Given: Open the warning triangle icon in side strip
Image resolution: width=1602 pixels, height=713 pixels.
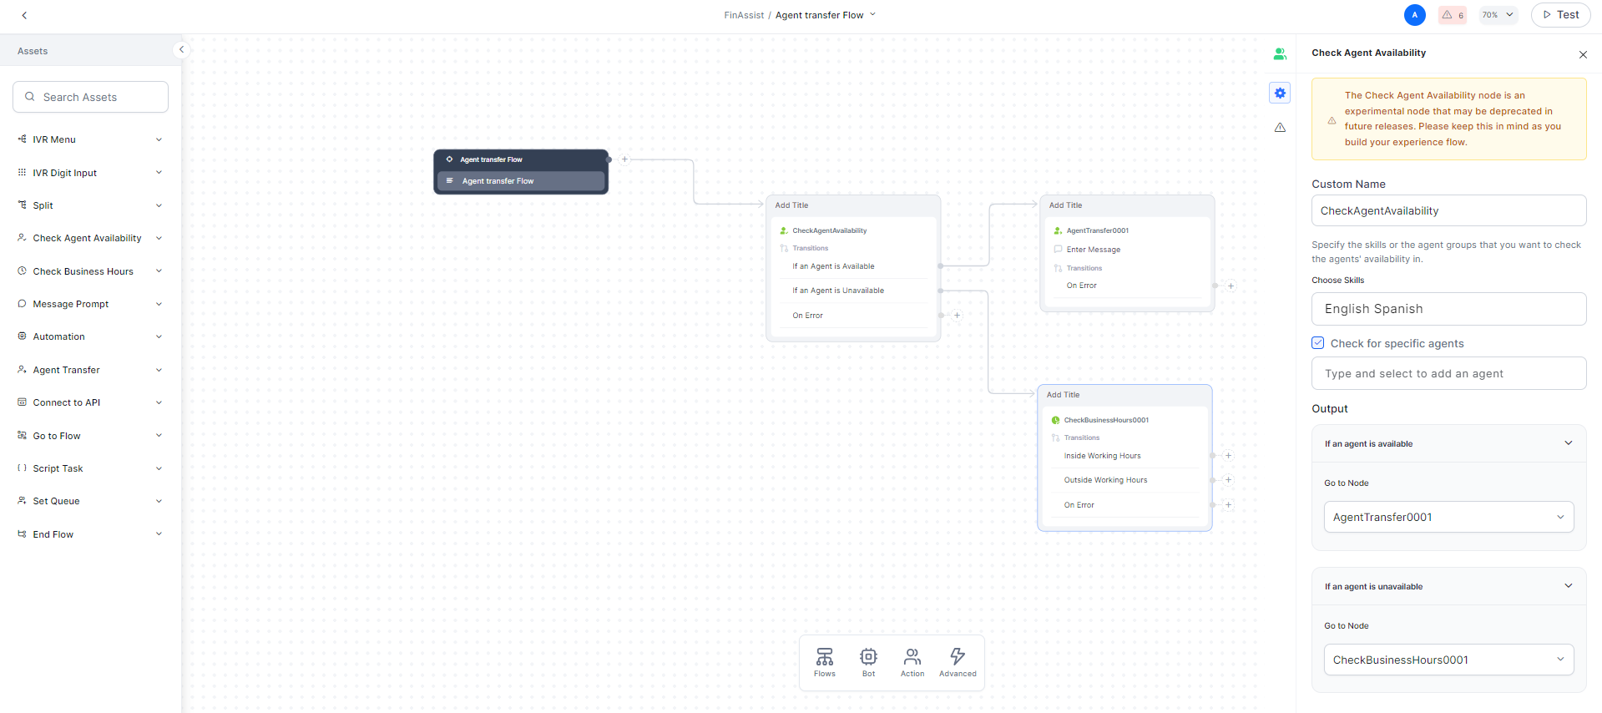Looking at the screenshot, I should 1280,128.
